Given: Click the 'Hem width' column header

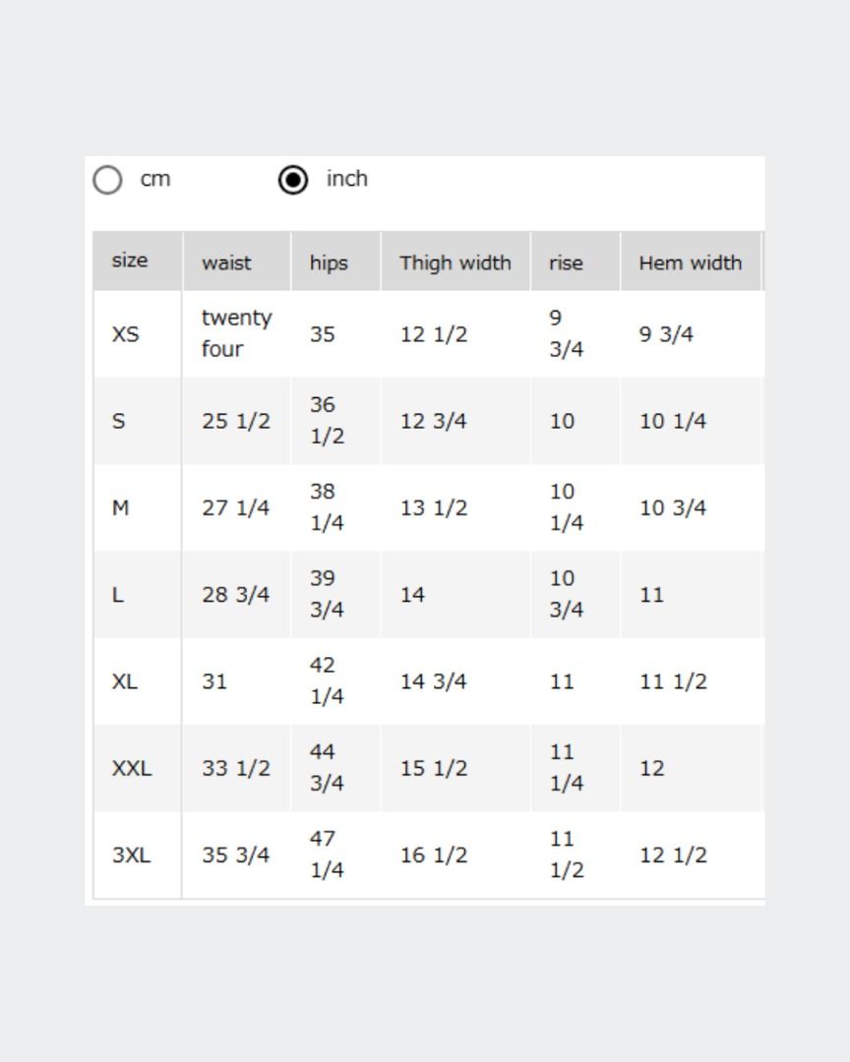Looking at the screenshot, I should click(691, 263).
